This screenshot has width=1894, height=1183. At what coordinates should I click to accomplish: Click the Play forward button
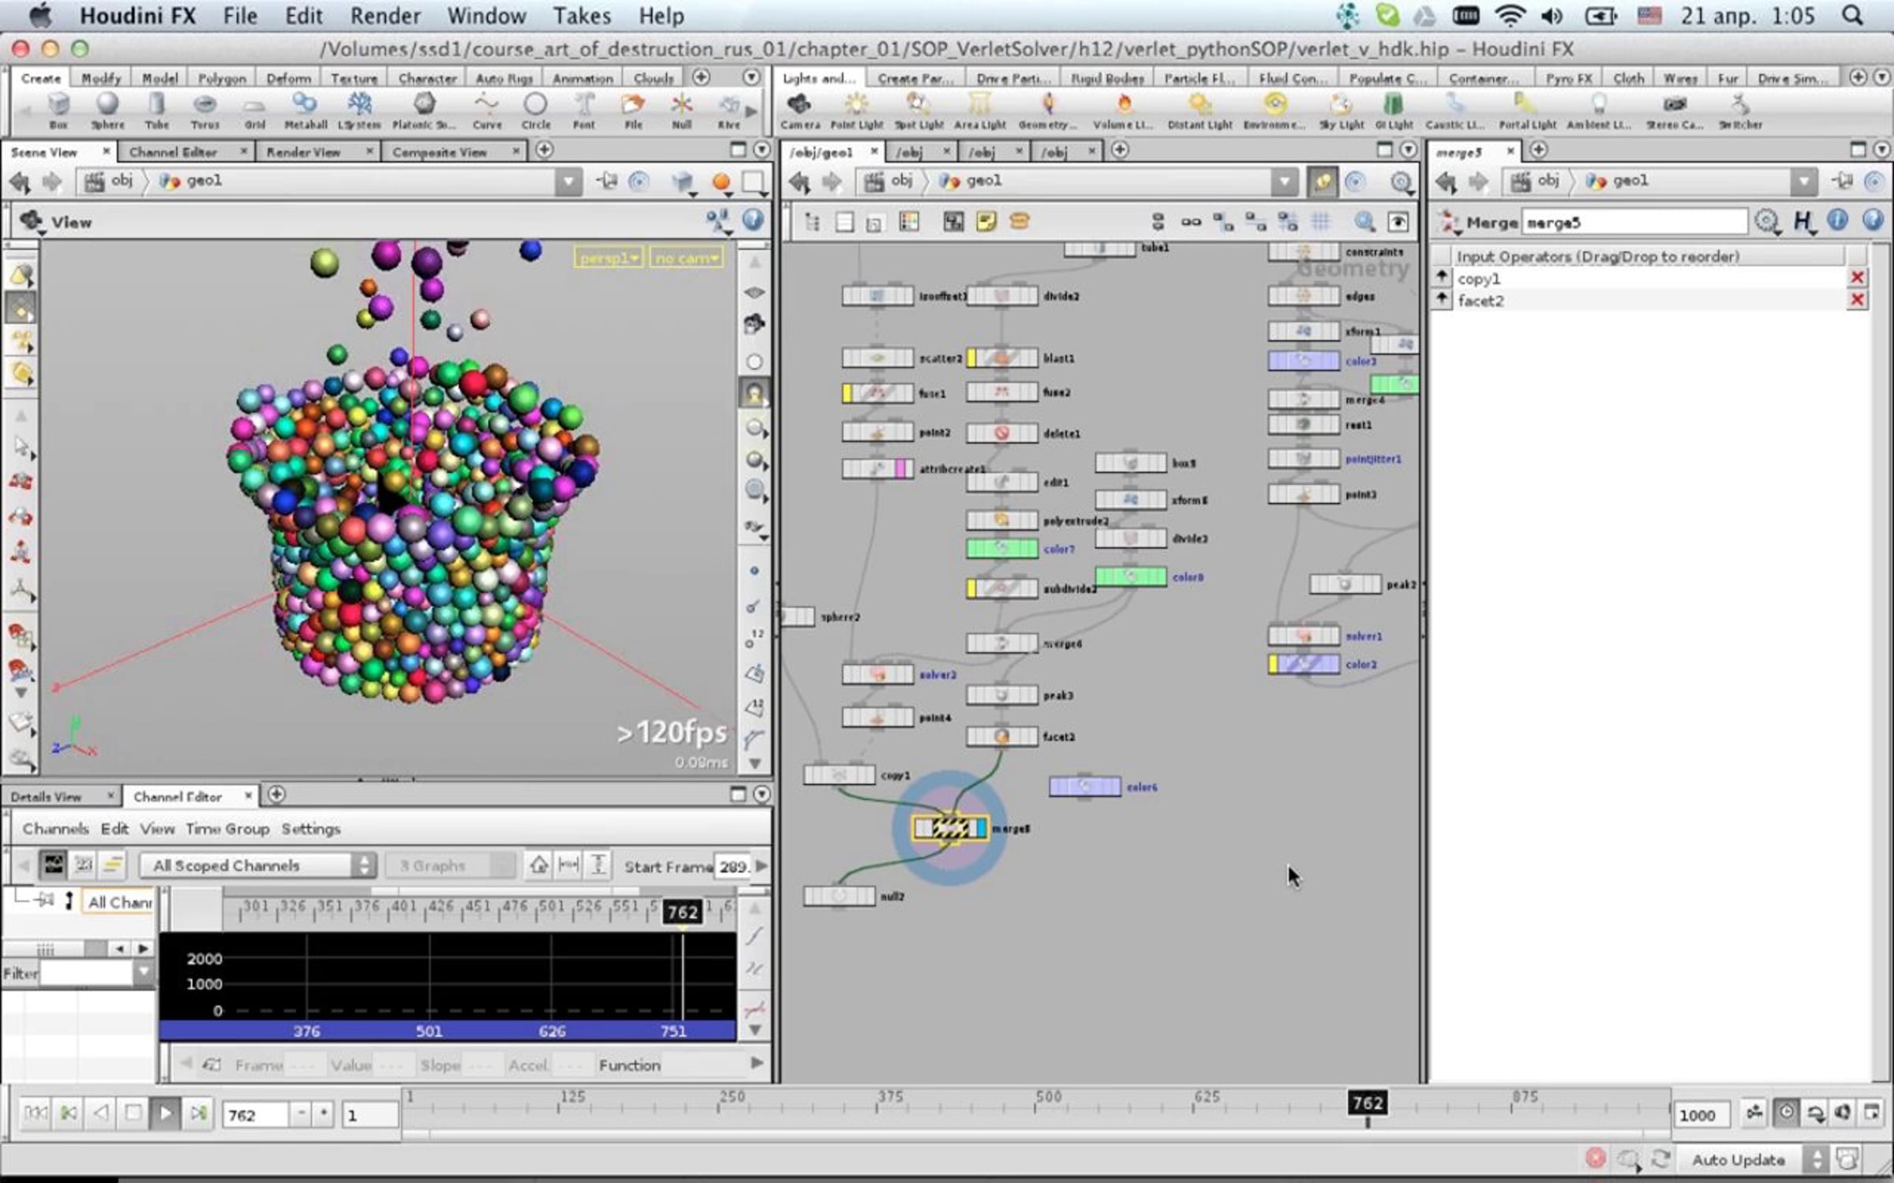pyautogui.click(x=165, y=1114)
